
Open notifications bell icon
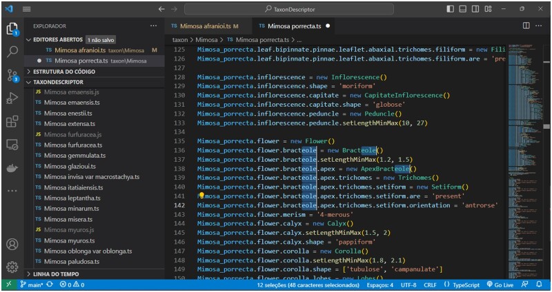click(539, 284)
